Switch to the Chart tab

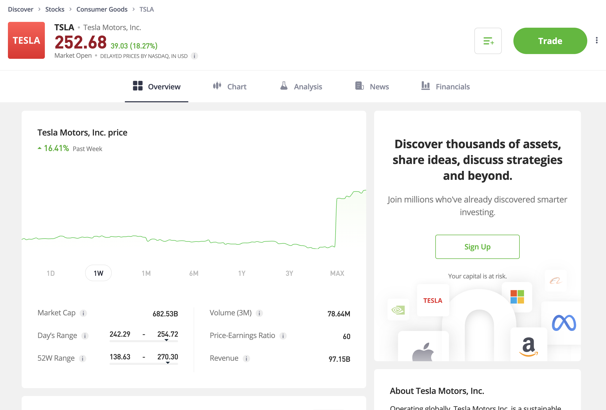[230, 86]
